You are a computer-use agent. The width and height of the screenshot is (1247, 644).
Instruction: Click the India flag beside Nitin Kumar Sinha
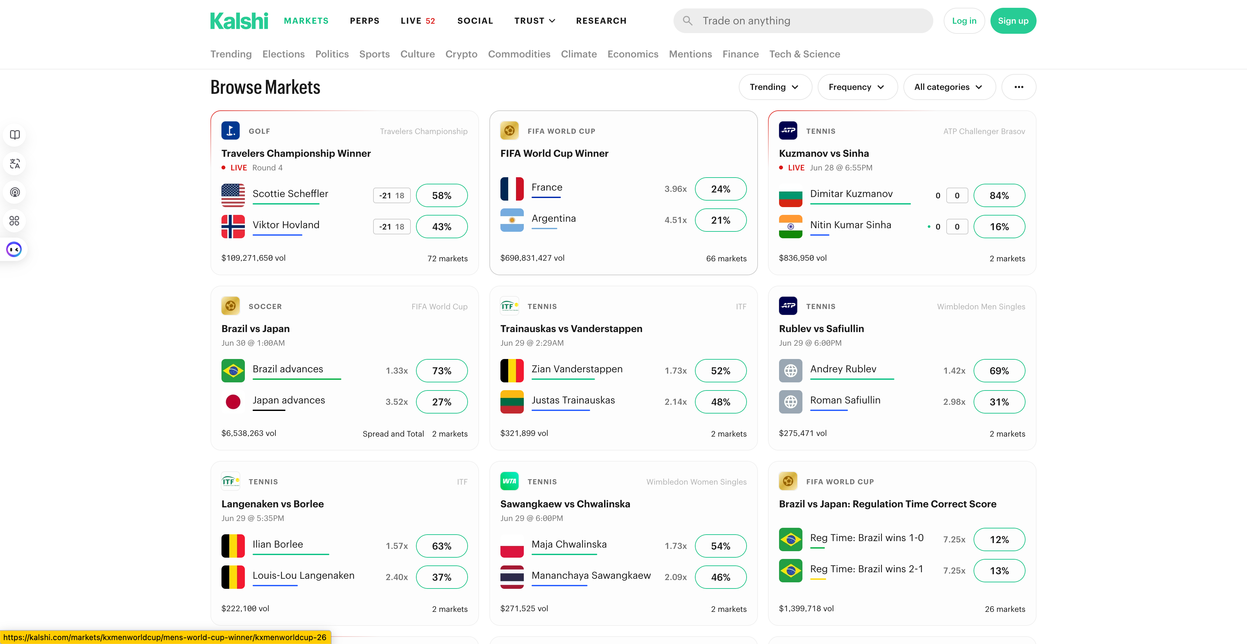790,227
